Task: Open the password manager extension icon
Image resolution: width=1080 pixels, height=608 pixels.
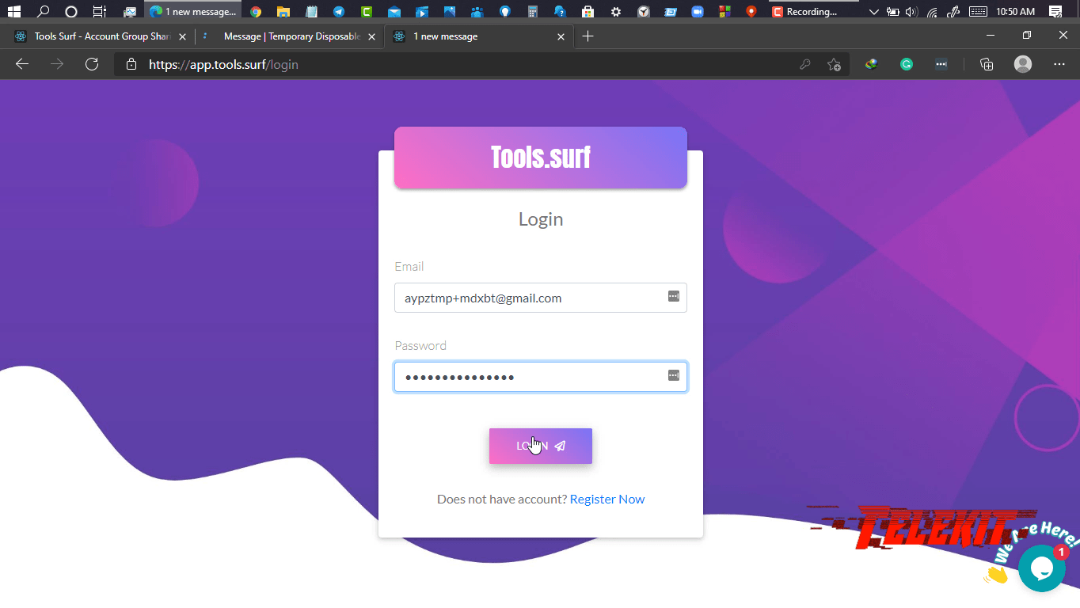Action: click(x=941, y=65)
